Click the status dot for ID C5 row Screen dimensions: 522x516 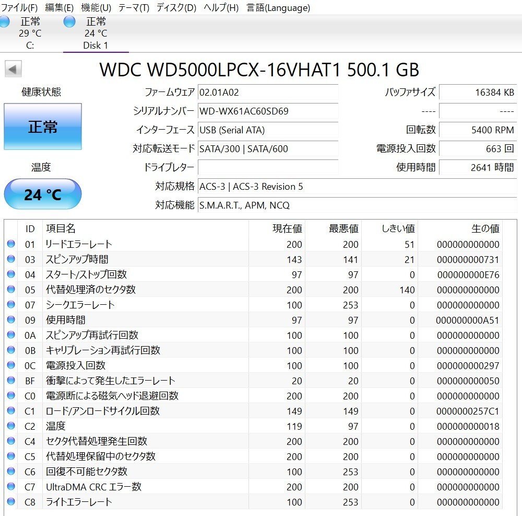click(11, 456)
